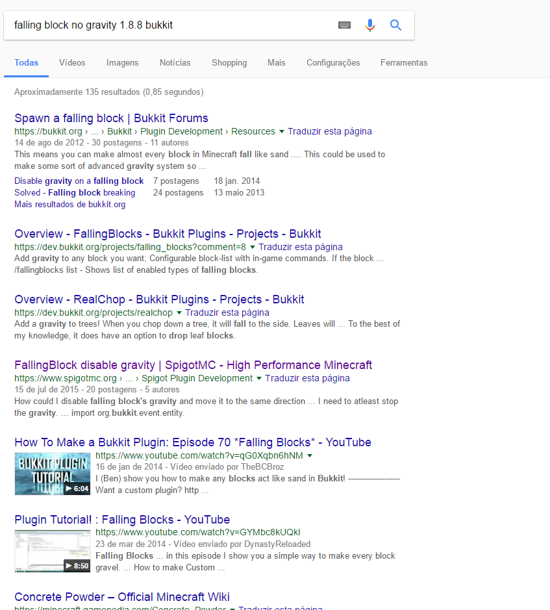Click 'Traduzir esta página' for Bukkit Forums result
The height and width of the screenshot is (610, 550).
(330, 131)
